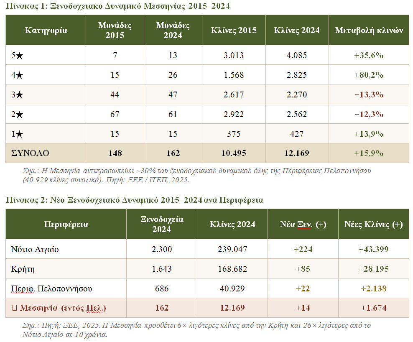The width and height of the screenshot is (413, 342).
Task: Click the 5★ category row label
Action: (x=17, y=55)
